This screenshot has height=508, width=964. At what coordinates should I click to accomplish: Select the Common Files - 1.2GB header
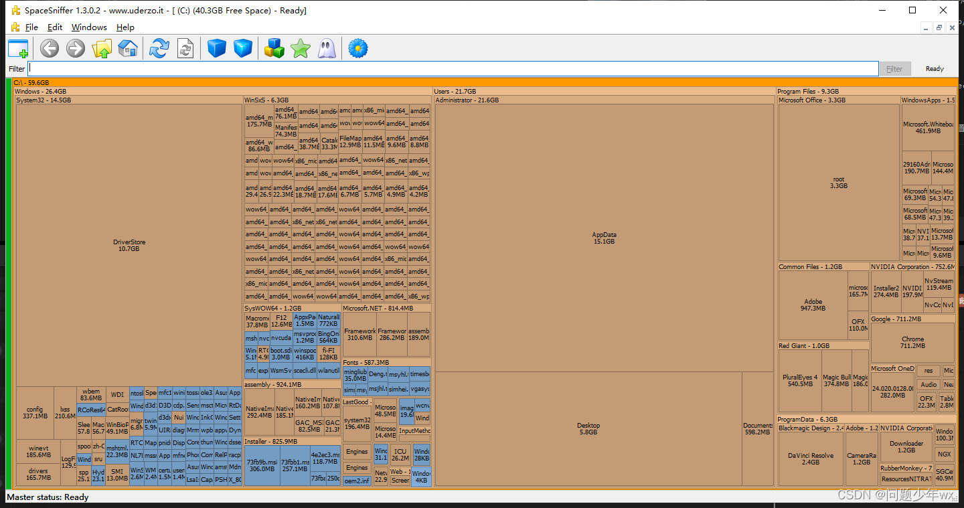tap(823, 267)
